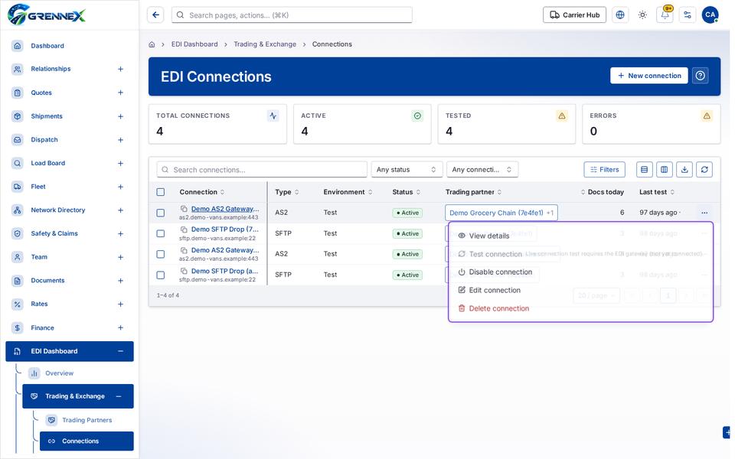
Task: Click the New connection button
Action: tap(648, 76)
